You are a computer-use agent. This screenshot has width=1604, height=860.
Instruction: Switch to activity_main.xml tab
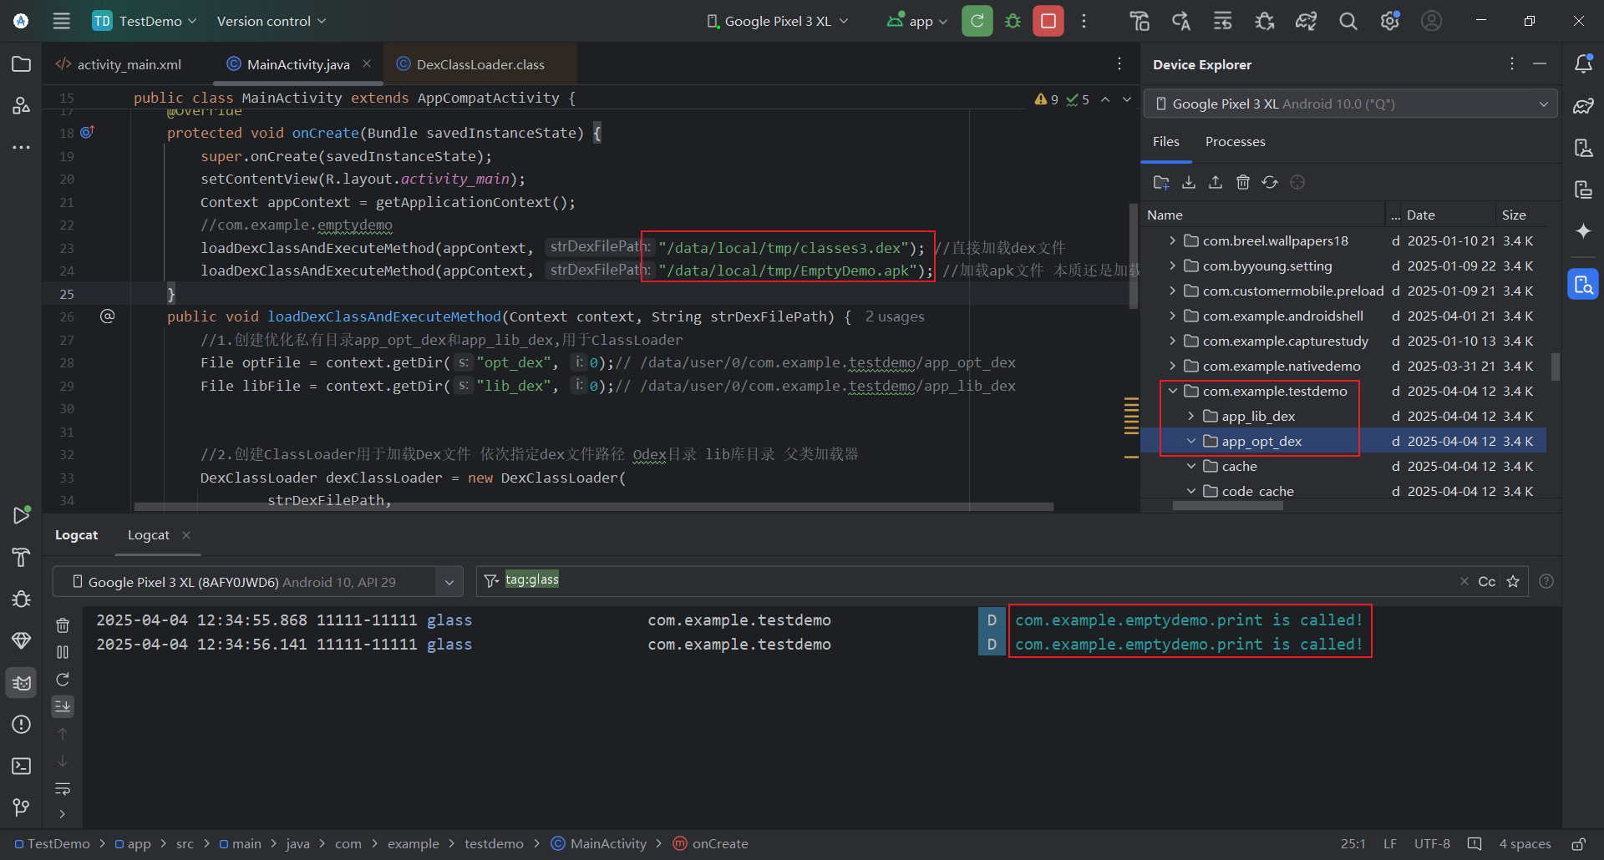tap(119, 64)
